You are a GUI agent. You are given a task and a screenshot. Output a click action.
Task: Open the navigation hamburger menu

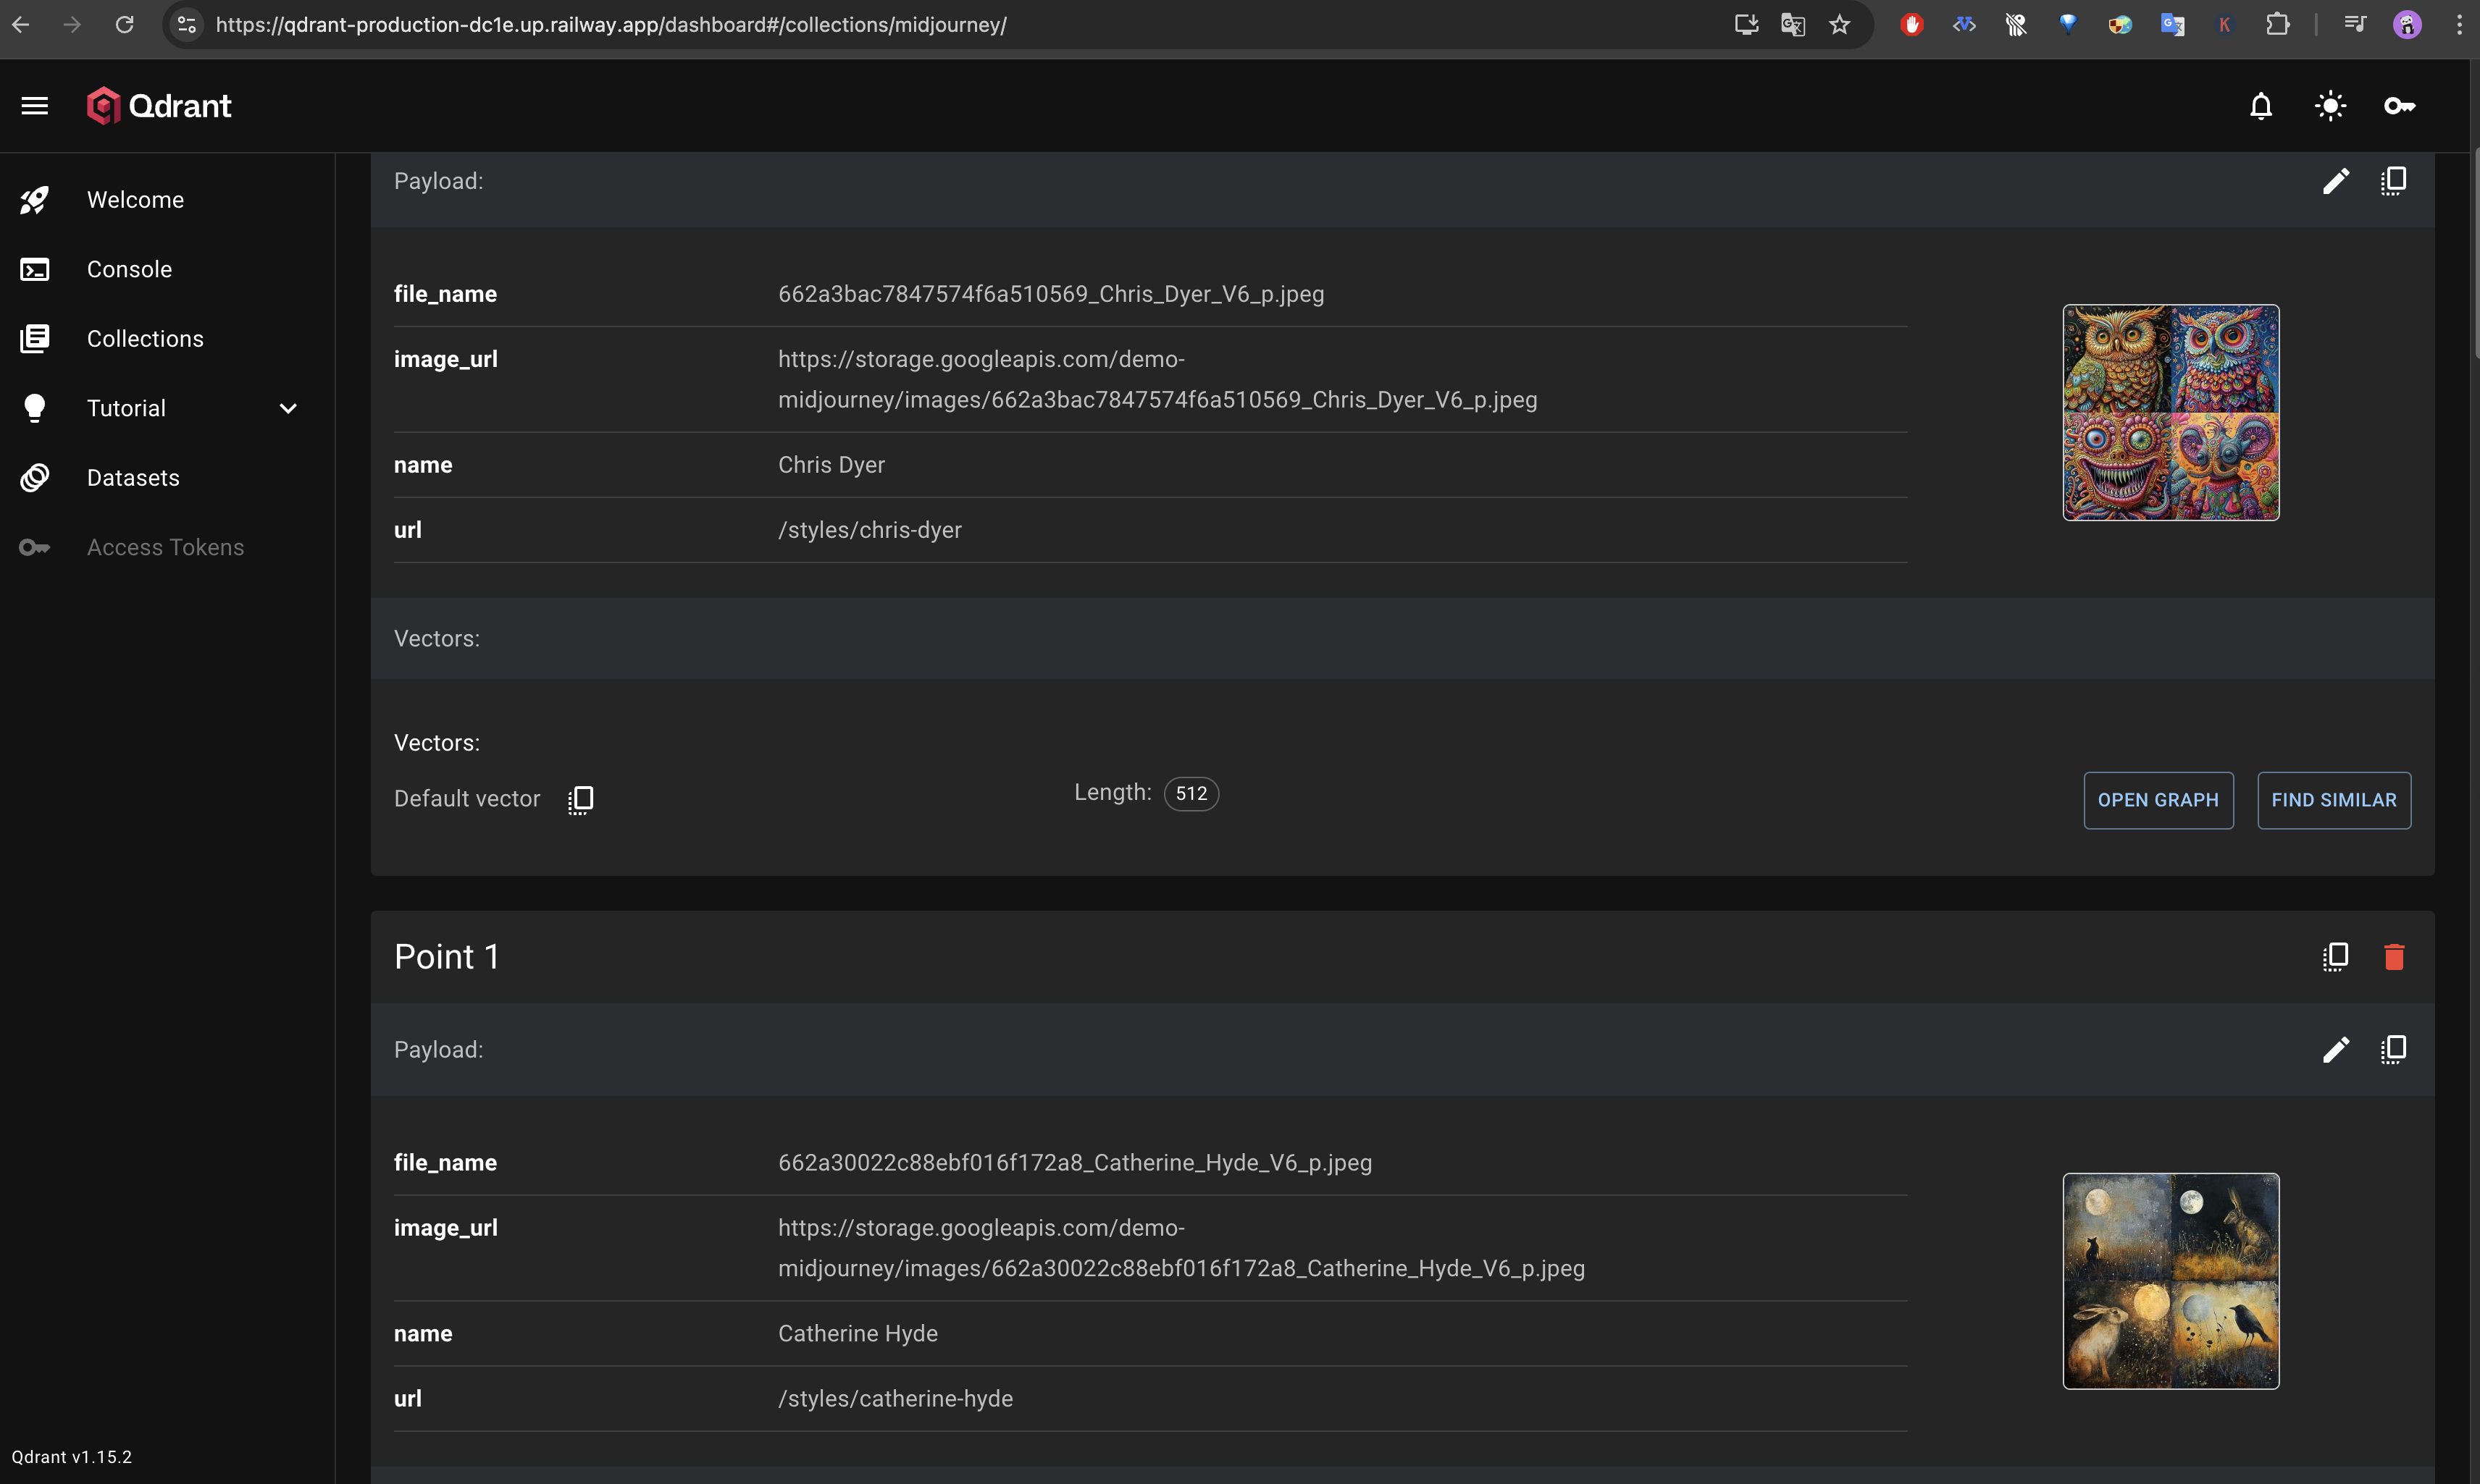tap(33, 105)
